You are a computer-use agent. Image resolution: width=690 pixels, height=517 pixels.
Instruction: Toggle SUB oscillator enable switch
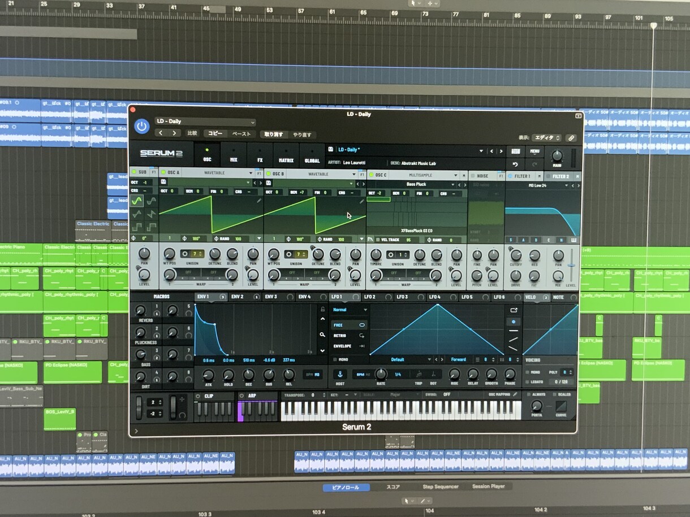[x=133, y=172]
